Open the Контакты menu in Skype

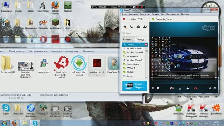click(133, 14)
